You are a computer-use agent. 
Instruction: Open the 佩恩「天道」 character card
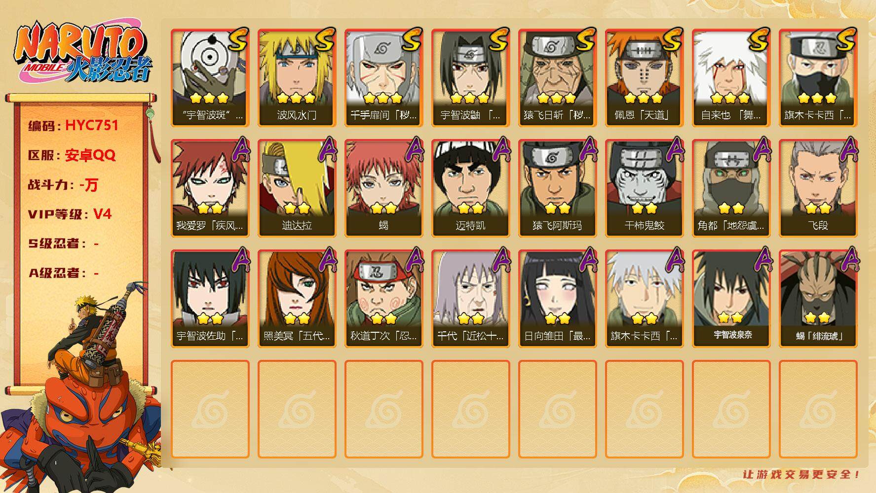click(644, 78)
